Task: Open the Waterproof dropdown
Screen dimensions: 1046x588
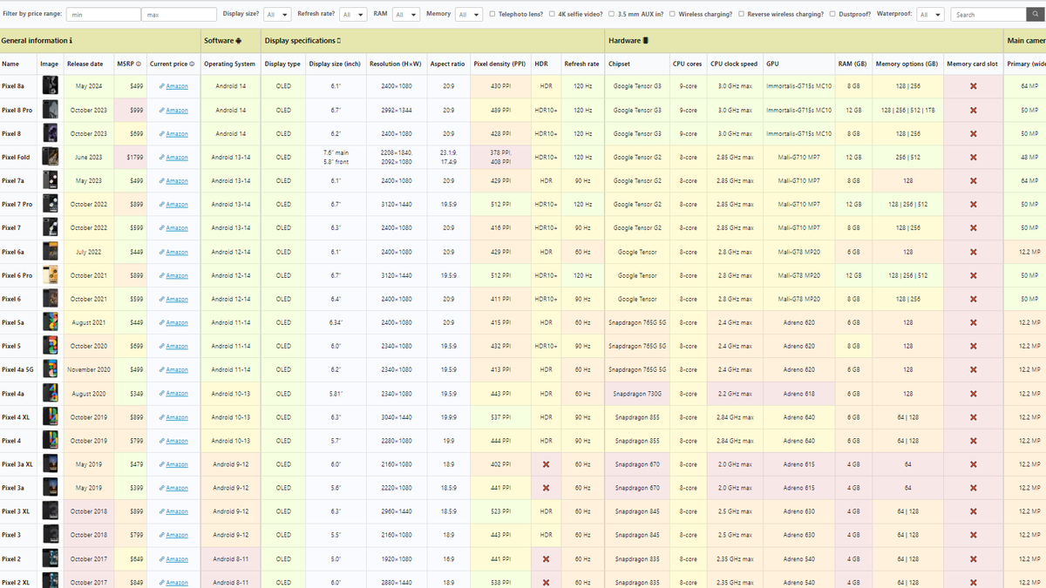Action: (x=931, y=15)
